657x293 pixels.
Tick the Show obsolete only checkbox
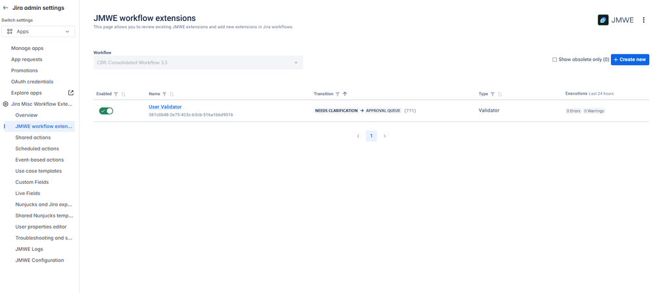pos(555,60)
